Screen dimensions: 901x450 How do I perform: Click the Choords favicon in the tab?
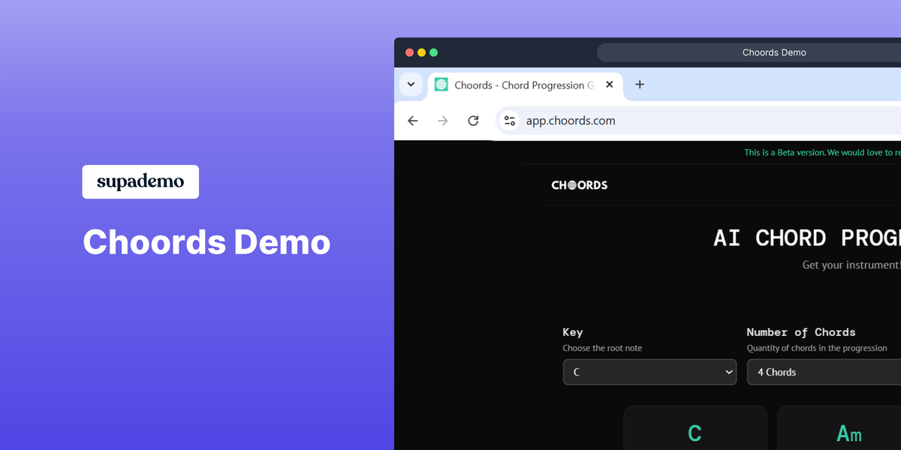[441, 85]
